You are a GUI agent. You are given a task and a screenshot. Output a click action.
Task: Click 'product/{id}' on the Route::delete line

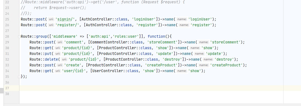(84, 60)
